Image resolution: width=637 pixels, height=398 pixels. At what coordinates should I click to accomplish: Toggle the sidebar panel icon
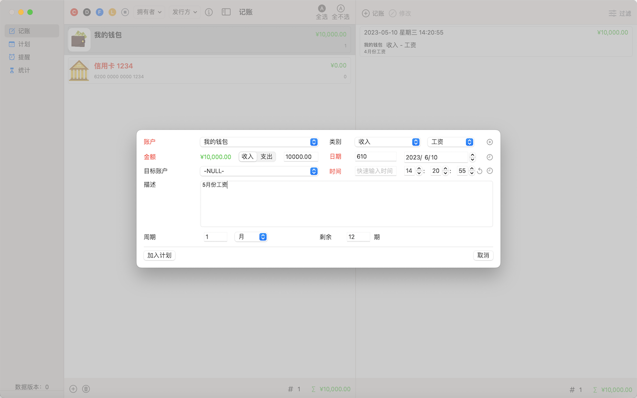point(226,12)
